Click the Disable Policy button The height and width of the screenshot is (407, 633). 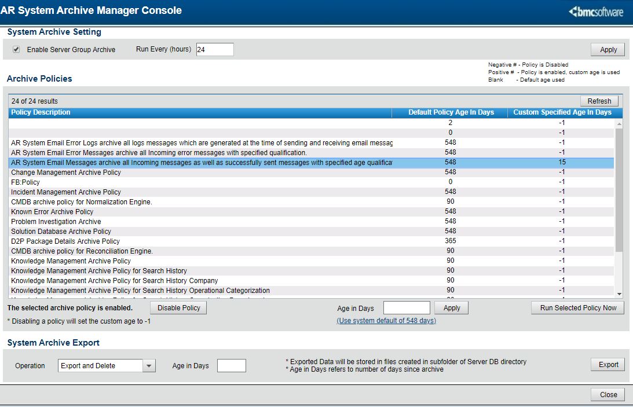pyautogui.click(x=178, y=308)
